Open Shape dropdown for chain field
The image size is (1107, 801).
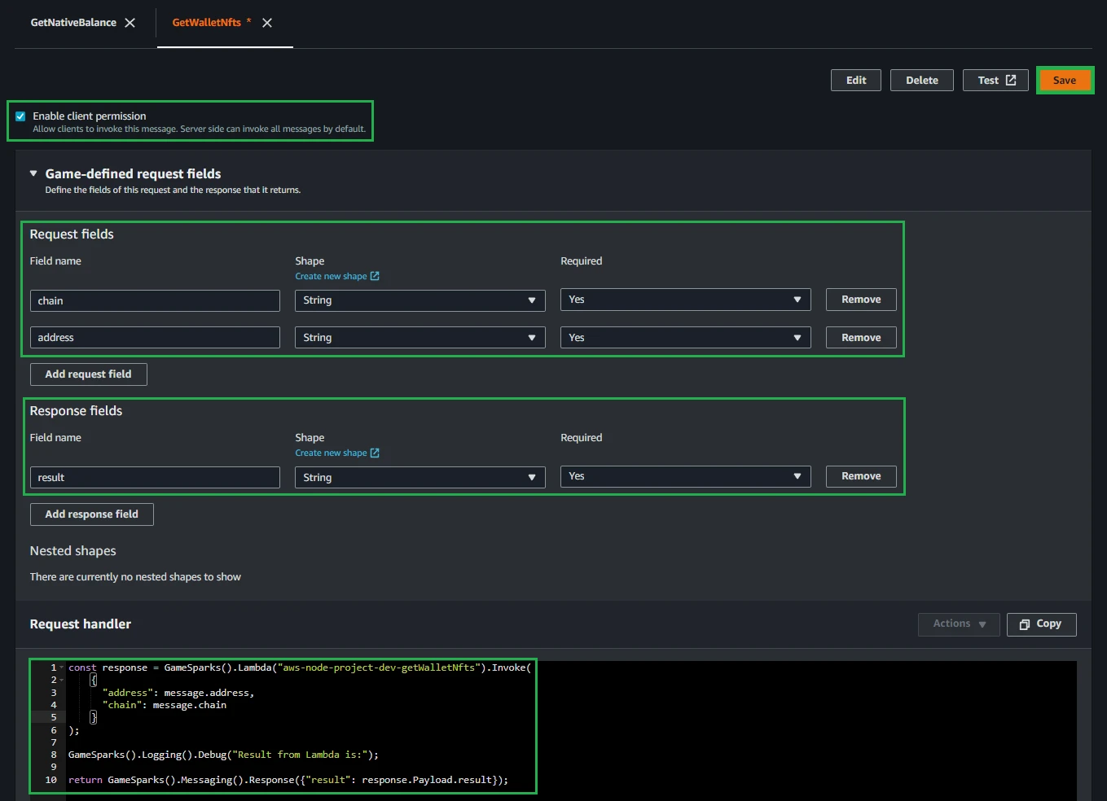(420, 300)
